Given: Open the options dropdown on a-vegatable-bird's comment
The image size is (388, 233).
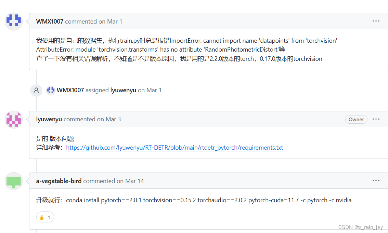Looking at the screenshot, I should coord(376,180).
